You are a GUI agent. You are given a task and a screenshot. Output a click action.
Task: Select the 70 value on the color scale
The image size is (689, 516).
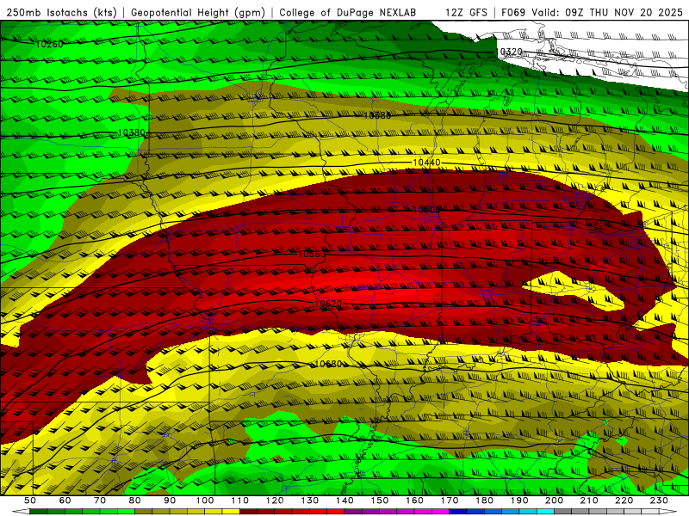coord(100,501)
